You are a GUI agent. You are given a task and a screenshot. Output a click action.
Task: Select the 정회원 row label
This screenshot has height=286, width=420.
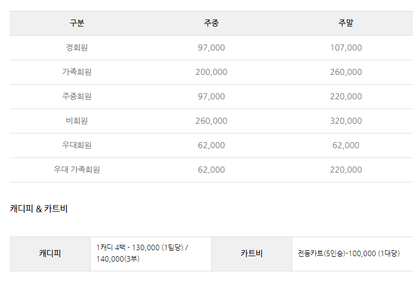tap(77, 48)
